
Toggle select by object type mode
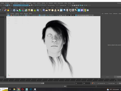(x=7, y=5)
